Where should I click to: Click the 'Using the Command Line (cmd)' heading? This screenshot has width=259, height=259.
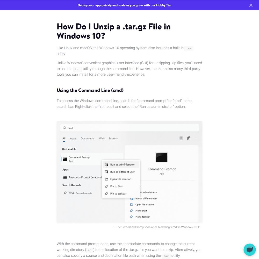coord(90,90)
